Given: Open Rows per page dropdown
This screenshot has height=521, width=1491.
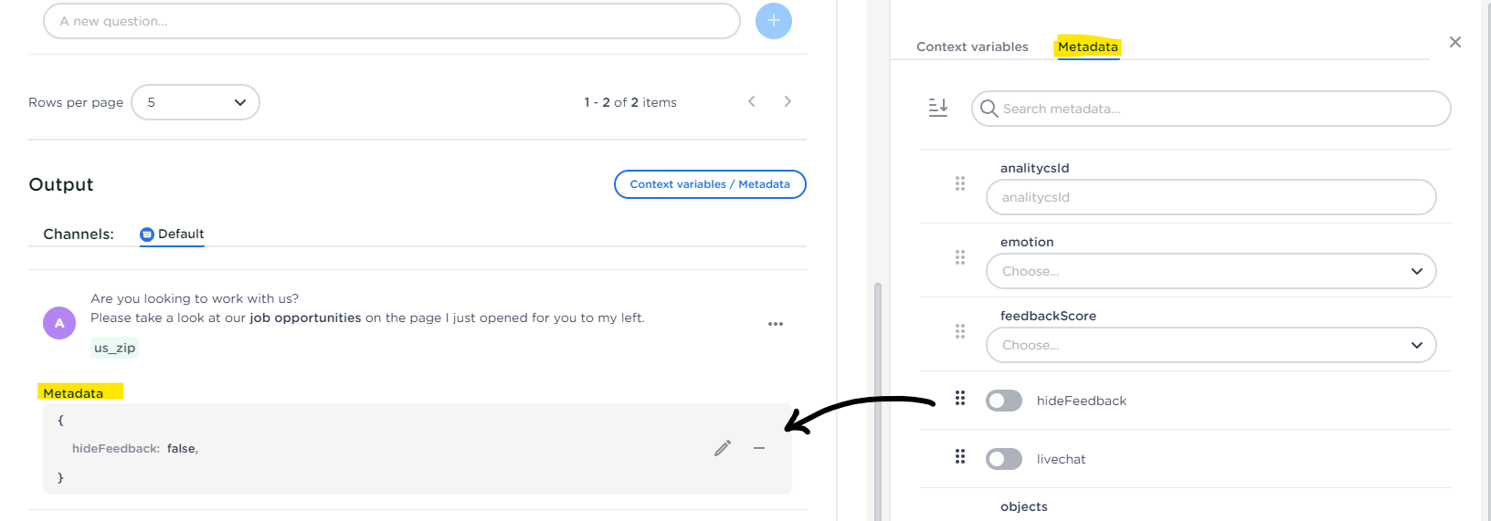Looking at the screenshot, I should [196, 102].
